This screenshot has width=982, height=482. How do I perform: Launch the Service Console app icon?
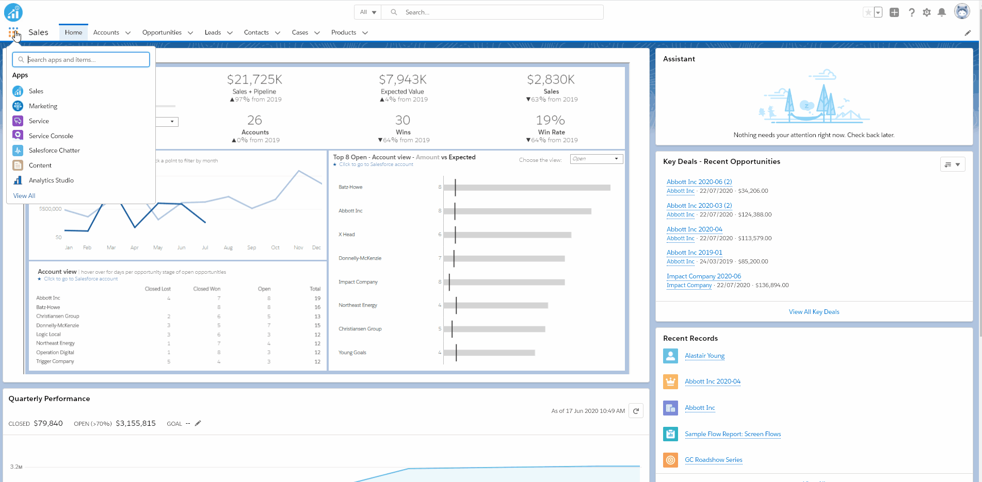click(18, 136)
